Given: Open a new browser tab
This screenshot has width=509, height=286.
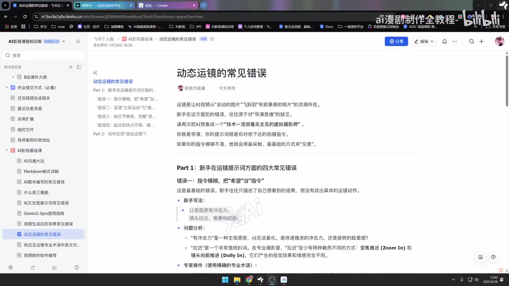Looking at the screenshot, I should point(204,5).
